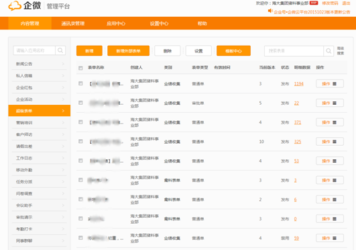Image resolution: width=356 pixels, height=250 pixels.
Task: Tick the checkbox of the row with 6 records
Action: (x=80, y=199)
